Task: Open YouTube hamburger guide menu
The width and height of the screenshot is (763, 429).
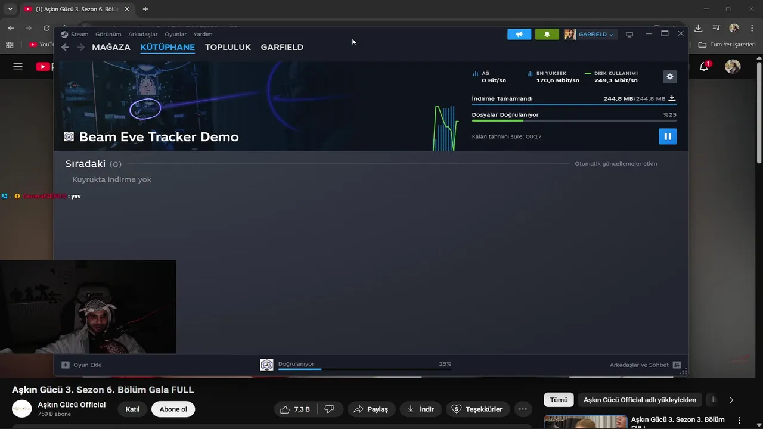Action: 18,67
